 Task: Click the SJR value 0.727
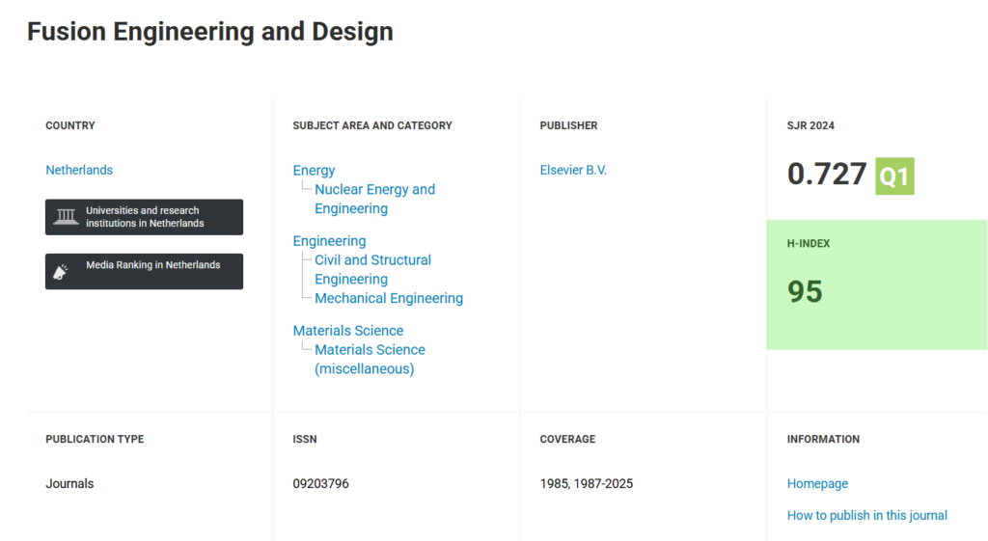tap(827, 175)
